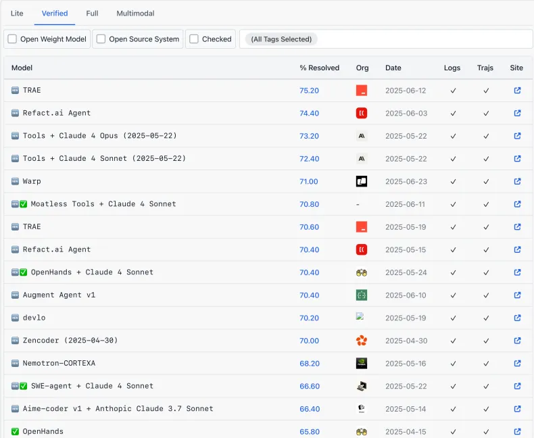The width and height of the screenshot is (534, 438).
Task: Open site link for OpenHands + Claude 4 Sonnet
Action: pyautogui.click(x=517, y=272)
